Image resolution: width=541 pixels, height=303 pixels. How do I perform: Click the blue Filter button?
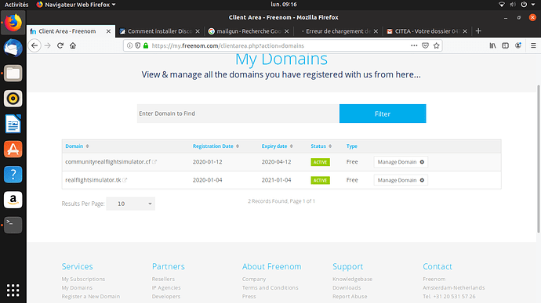(383, 114)
